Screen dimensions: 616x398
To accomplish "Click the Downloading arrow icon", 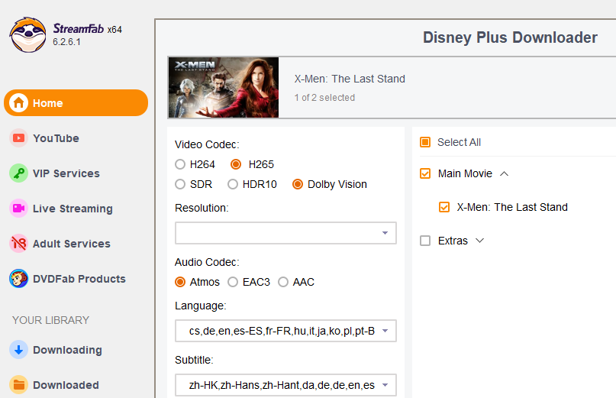I will [x=19, y=350].
